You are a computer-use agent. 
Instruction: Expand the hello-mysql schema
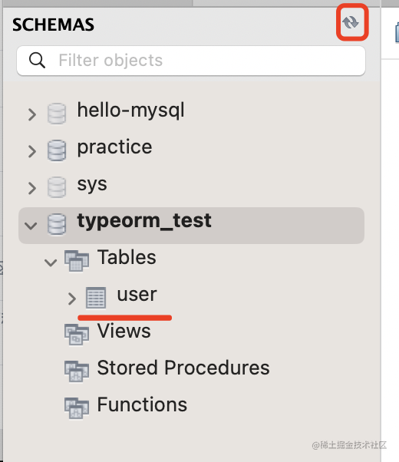pyautogui.click(x=31, y=114)
